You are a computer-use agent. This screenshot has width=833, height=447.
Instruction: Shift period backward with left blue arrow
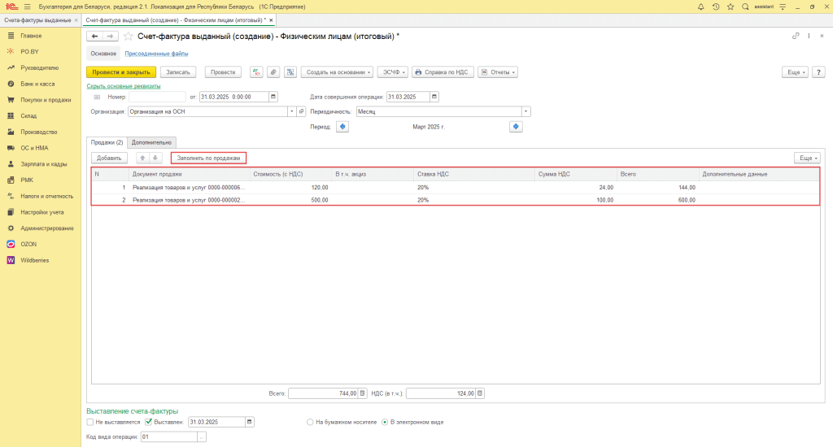tap(342, 126)
